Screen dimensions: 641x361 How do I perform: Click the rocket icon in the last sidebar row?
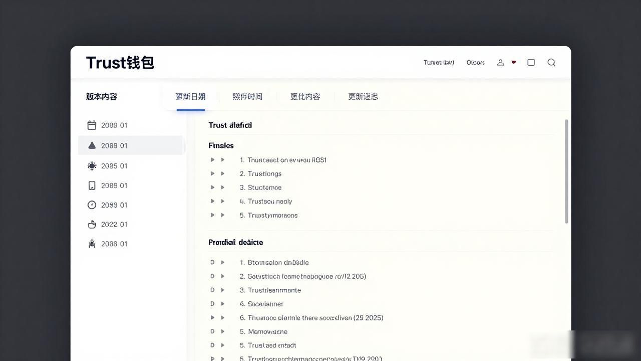tap(92, 244)
